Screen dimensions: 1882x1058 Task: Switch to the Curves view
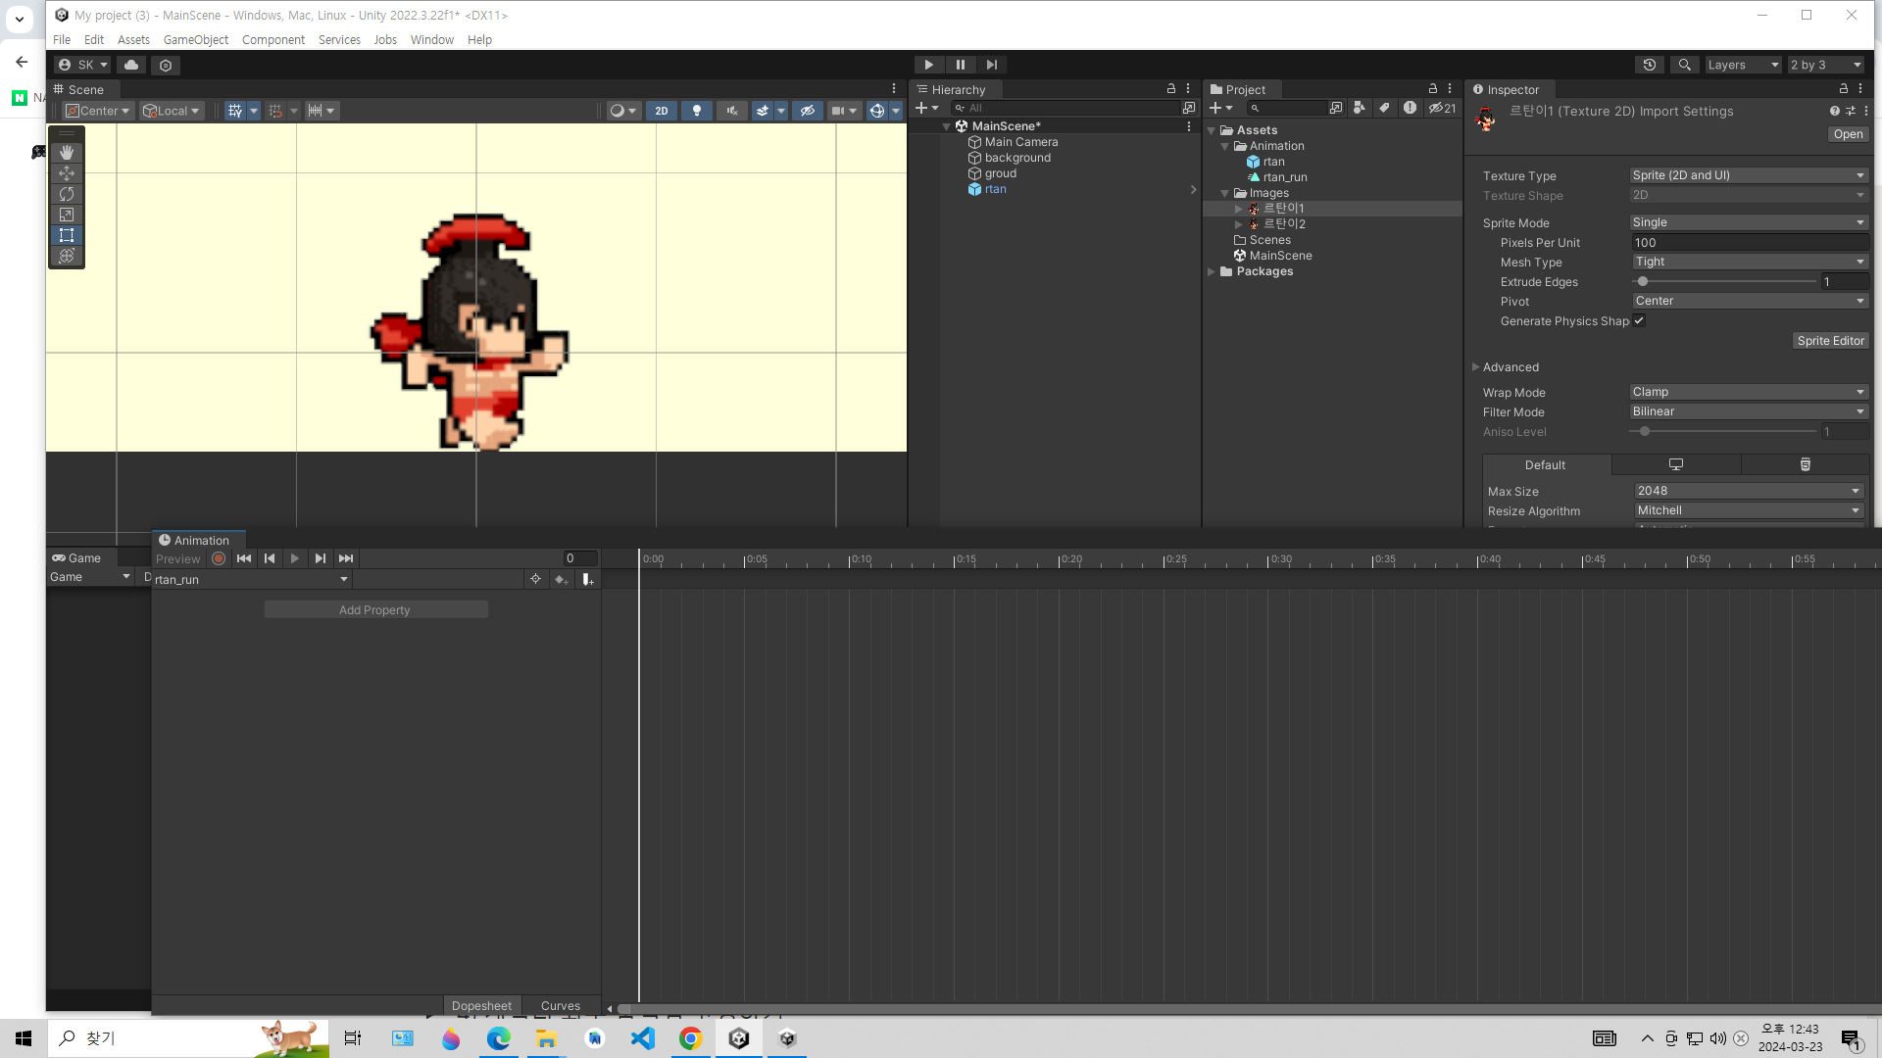[561, 1005]
